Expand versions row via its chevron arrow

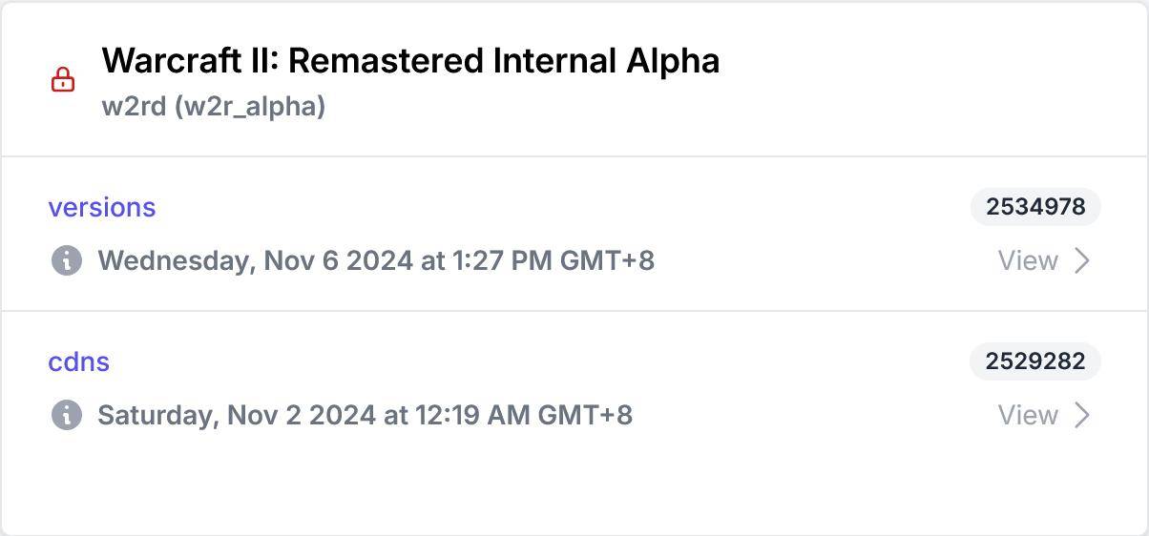click(x=1082, y=260)
